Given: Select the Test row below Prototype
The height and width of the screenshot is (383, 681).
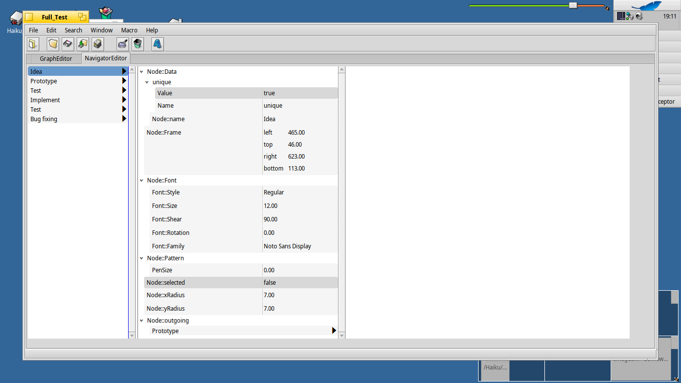Looking at the screenshot, I should (78, 90).
